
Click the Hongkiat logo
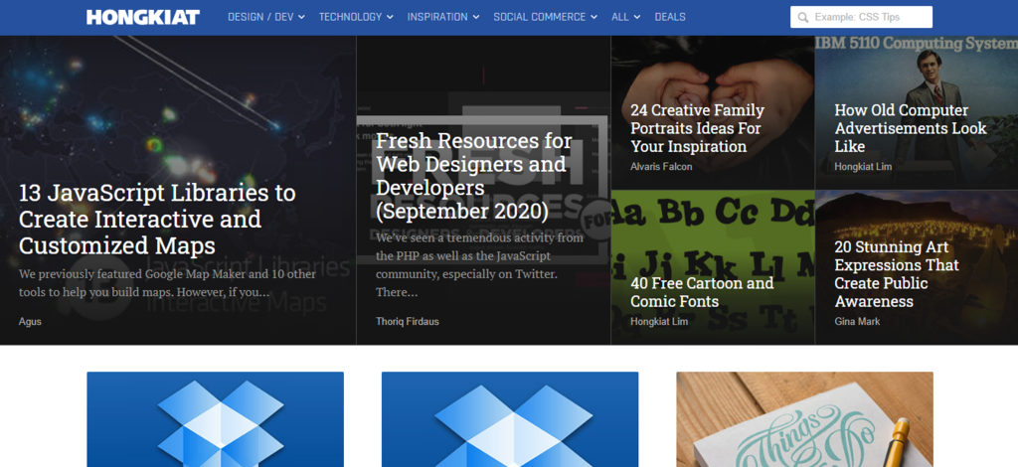coord(143,17)
